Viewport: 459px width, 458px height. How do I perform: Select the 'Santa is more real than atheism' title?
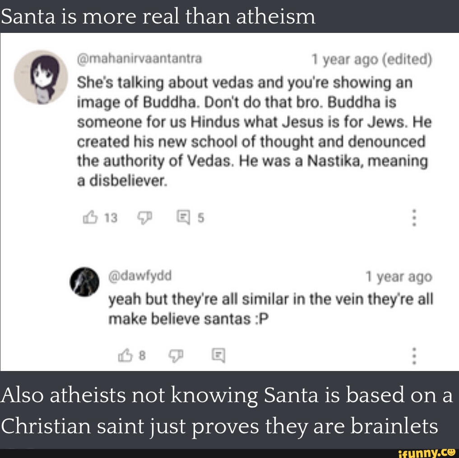[158, 16]
